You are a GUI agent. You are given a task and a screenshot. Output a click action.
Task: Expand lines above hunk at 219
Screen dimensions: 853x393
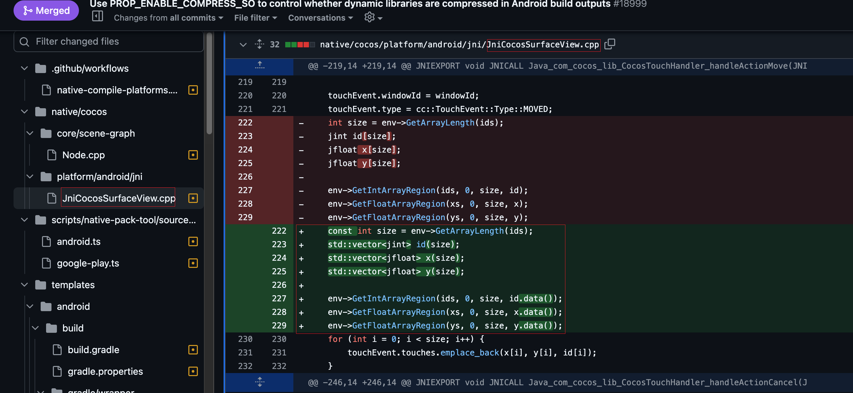[x=259, y=66]
